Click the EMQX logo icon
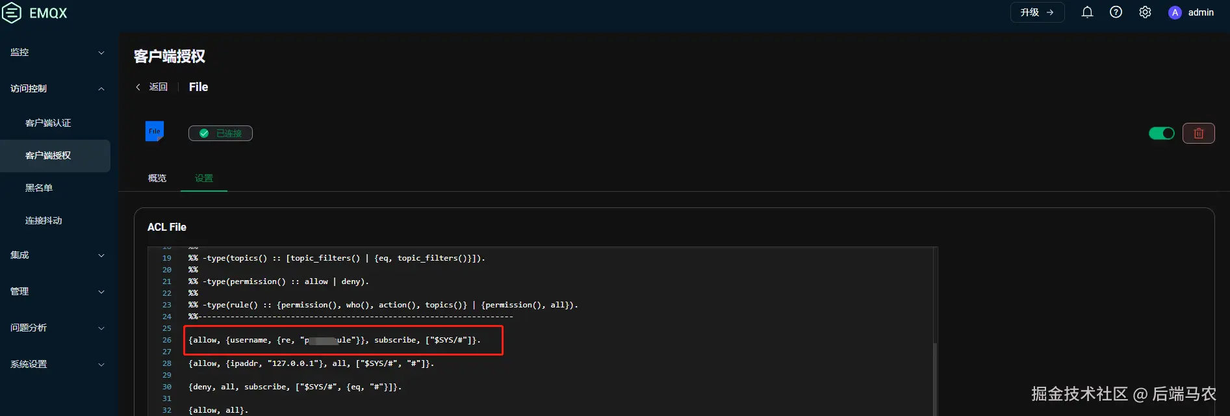The width and height of the screenshot is (1230, 416). [x=12, y=13]
